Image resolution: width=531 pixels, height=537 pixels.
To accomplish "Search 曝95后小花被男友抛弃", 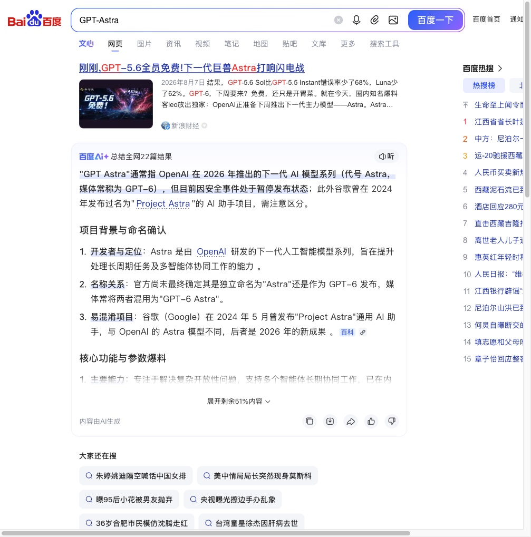I will coord(129,500).
